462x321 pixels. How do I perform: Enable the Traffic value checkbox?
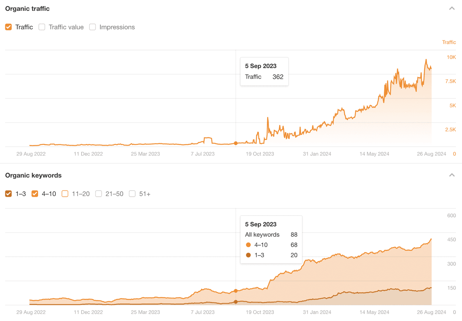tap(42, 27)
